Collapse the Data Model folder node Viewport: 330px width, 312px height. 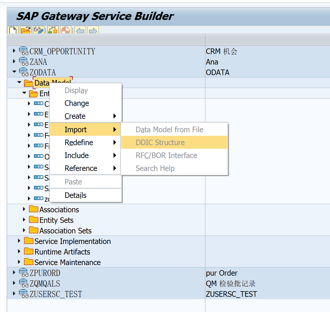(19, 82)
